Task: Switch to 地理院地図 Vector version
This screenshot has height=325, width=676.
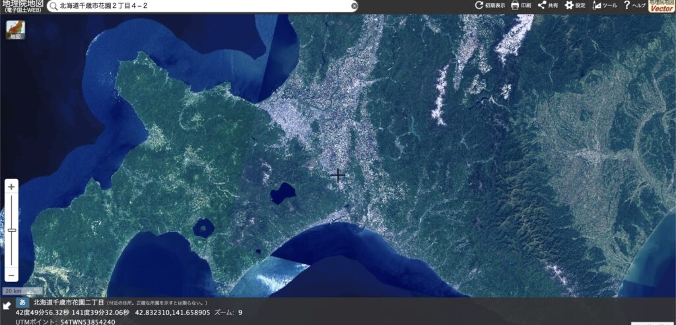Action: [x=661, y=6]
